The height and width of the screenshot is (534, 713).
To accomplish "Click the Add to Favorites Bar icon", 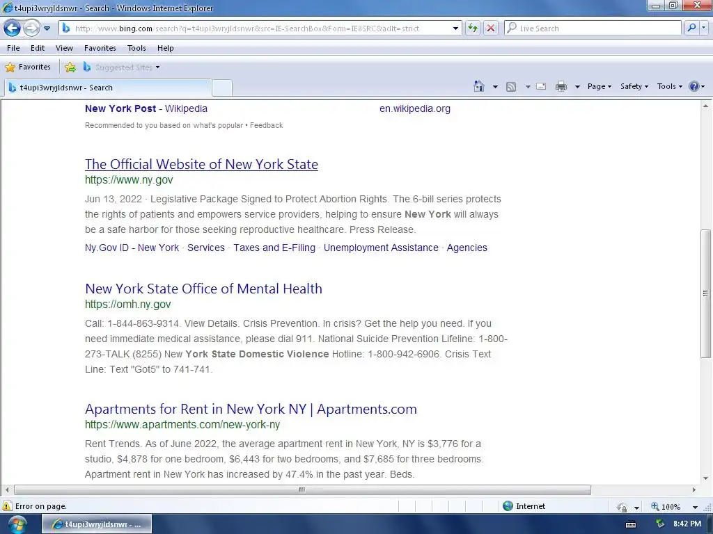I will (x=70, y=67).
